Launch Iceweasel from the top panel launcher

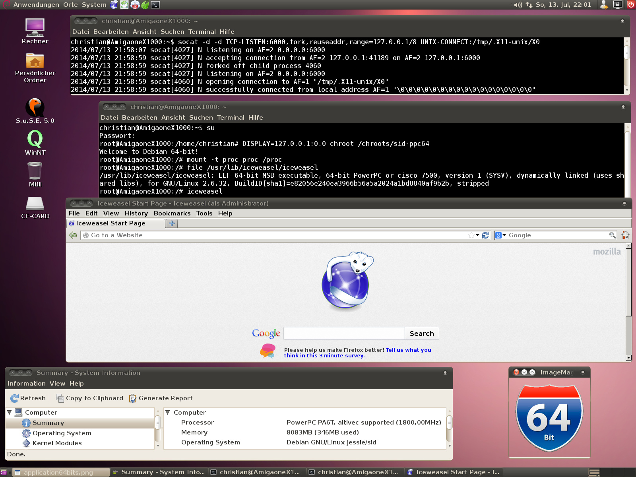114,5
